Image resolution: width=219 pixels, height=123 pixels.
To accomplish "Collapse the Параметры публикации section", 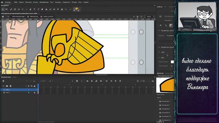I will click(159, 30).
